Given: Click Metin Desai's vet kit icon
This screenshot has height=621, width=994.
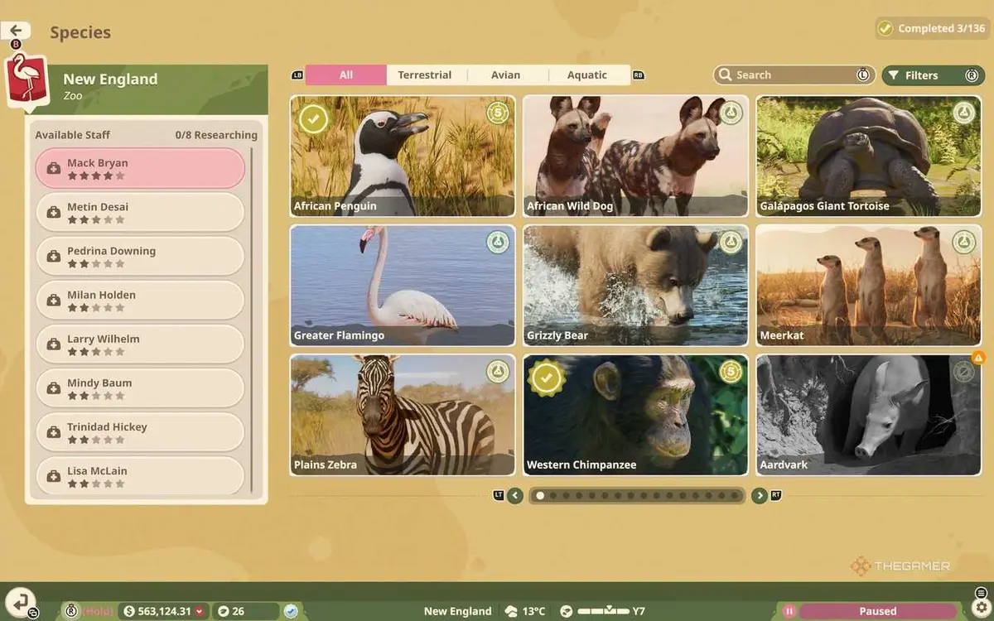Looking at the screenshot, I should pos(54,212).
